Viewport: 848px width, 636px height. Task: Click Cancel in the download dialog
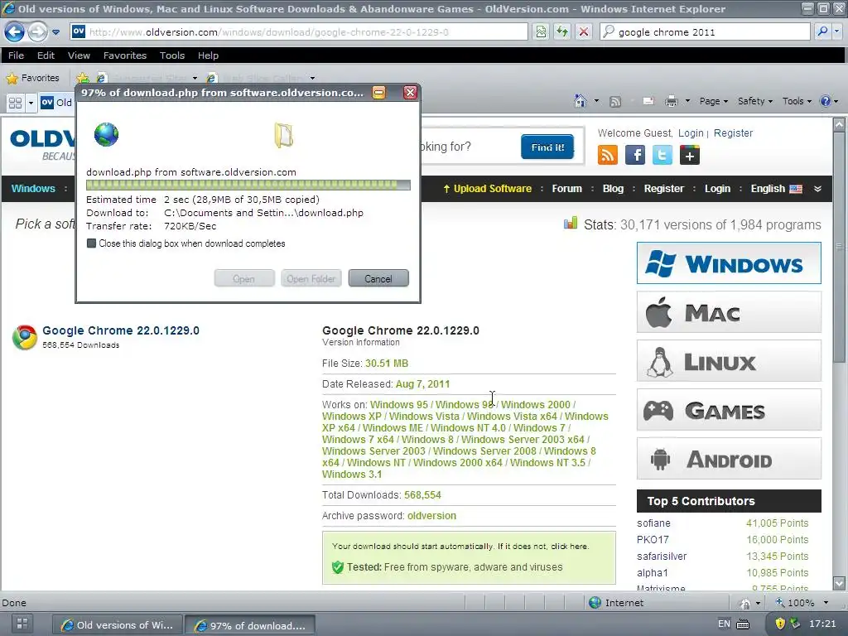[378, 278]
